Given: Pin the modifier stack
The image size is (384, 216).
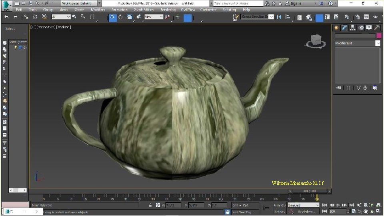Looking at the screenshot, I should (338, 88).
